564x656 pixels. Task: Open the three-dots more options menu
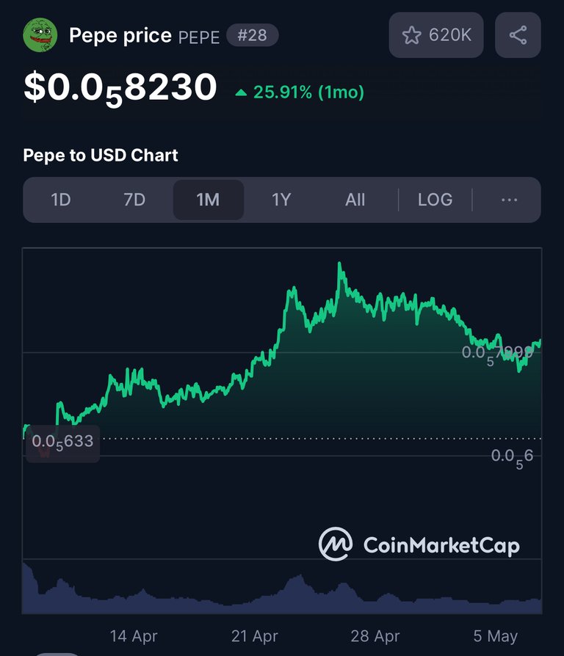(x=509, y=200)
